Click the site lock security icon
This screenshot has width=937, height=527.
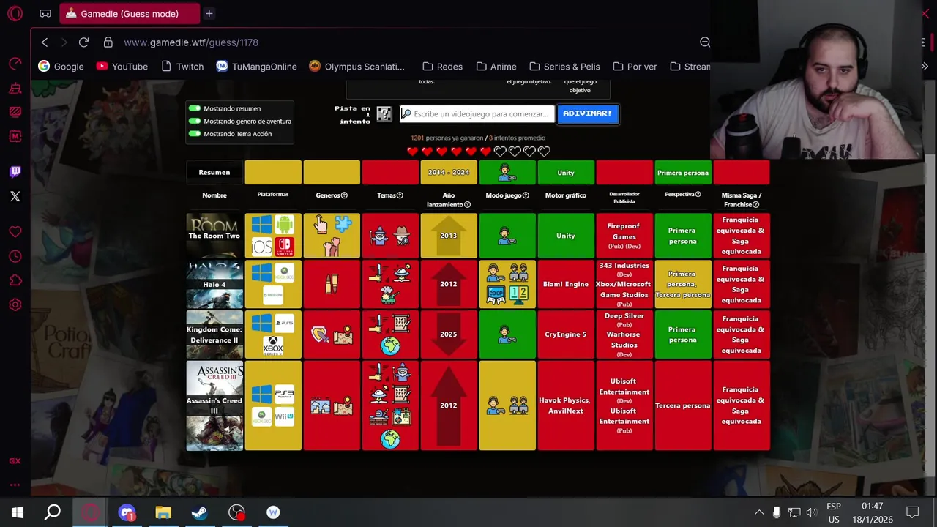point(108,42)
